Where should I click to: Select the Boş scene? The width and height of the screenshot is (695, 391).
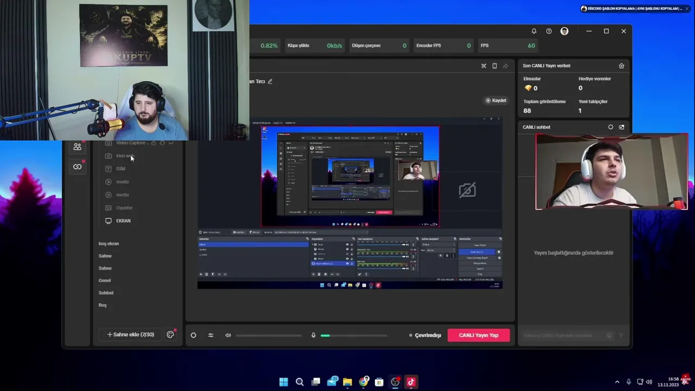click(103, 305)
